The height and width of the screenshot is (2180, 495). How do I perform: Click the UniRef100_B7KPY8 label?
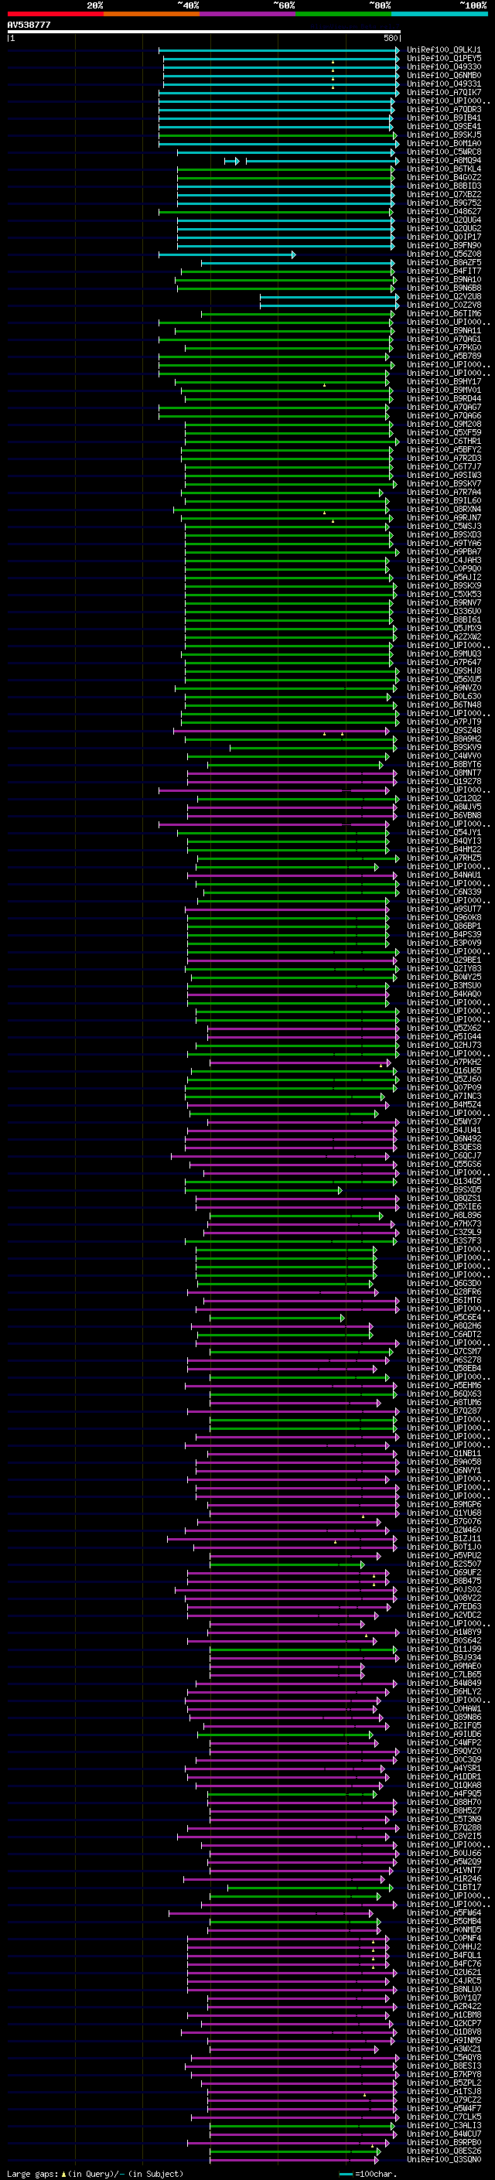(443, 2074)
